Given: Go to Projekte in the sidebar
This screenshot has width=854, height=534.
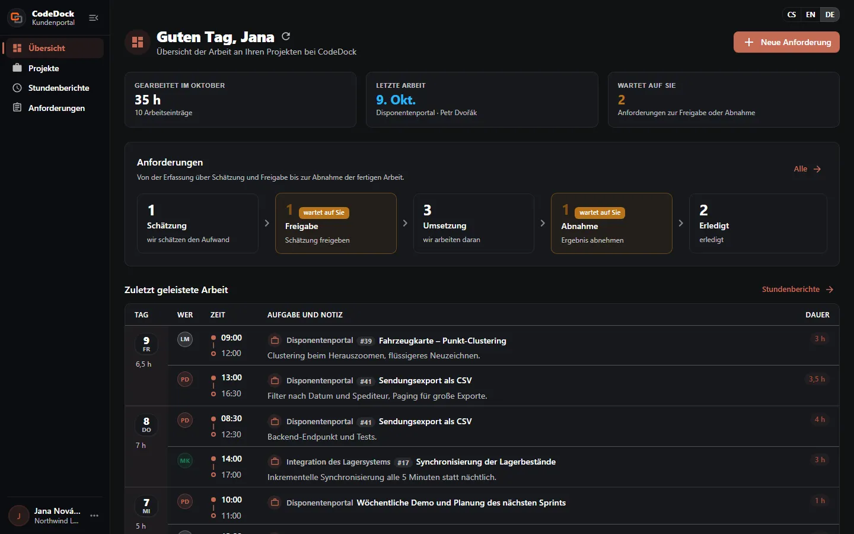Looking at the screenshot, I should [x=53, y=68].
